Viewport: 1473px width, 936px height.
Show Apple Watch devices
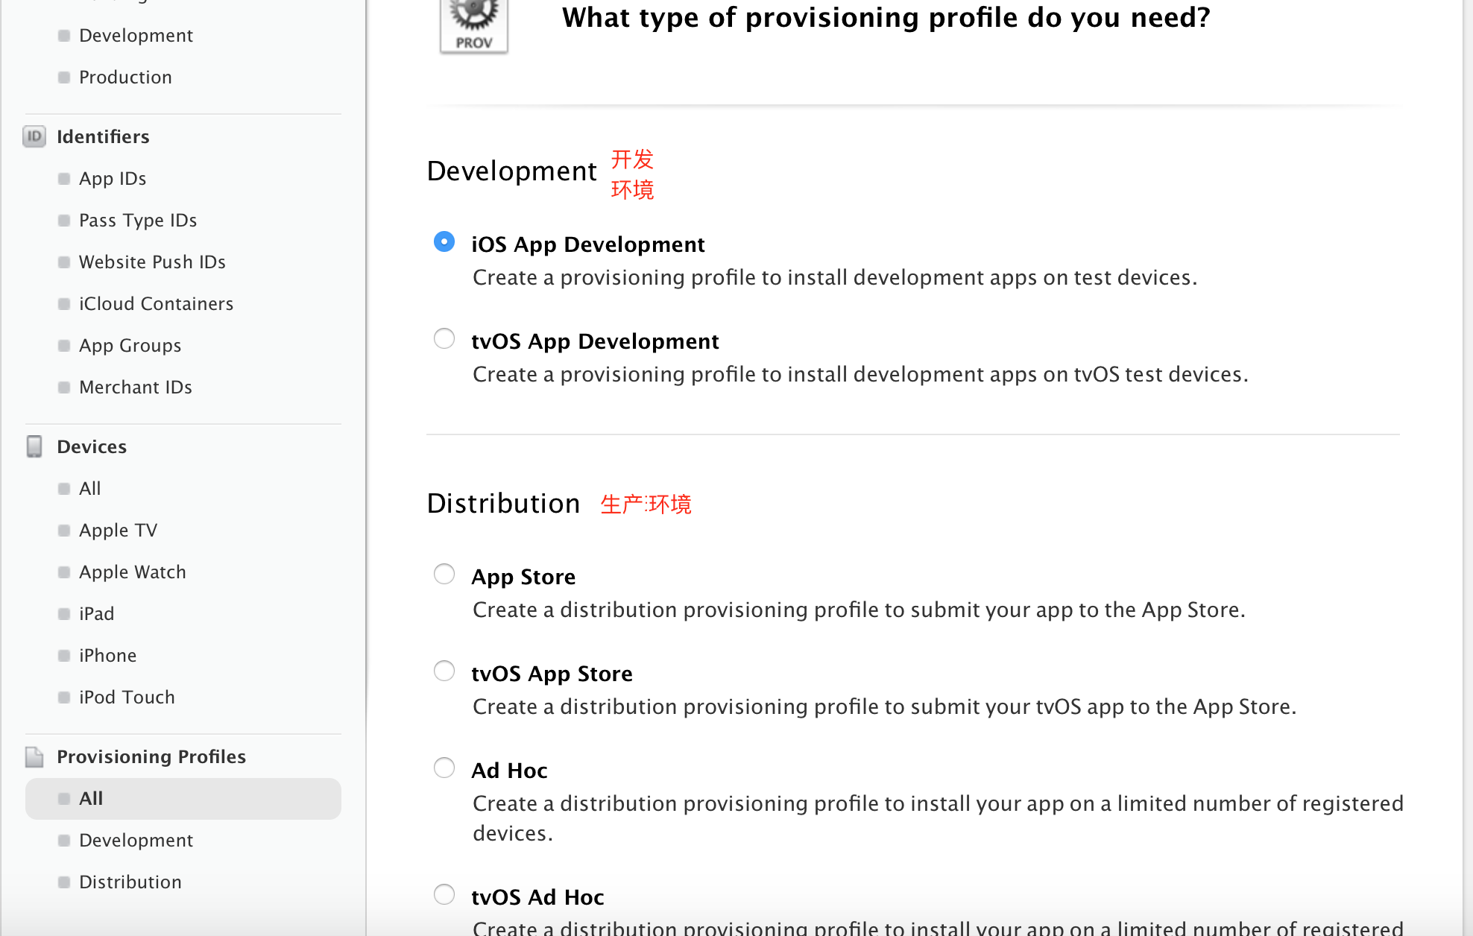(x=133, y=572)
